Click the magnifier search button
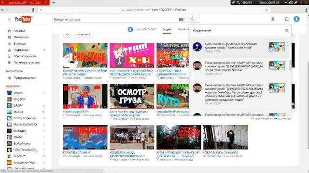The image size is (309, 173). coord(192,19)
